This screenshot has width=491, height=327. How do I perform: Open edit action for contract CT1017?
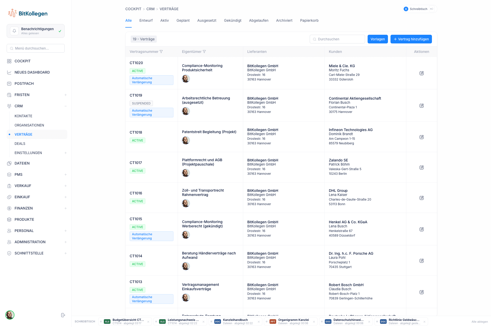click(422, 168)
